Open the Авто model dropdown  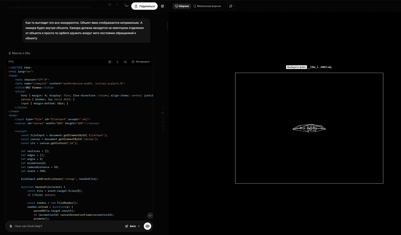133,226
